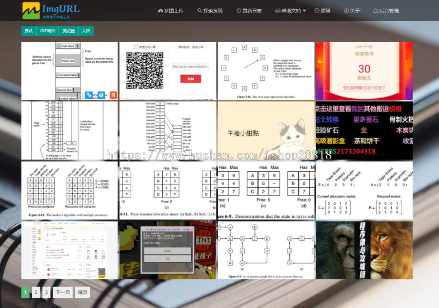This screenshot has width=439, height=308.
Task: Open the current allocation matrix thumbnail
Action: (x=364, y=190)
